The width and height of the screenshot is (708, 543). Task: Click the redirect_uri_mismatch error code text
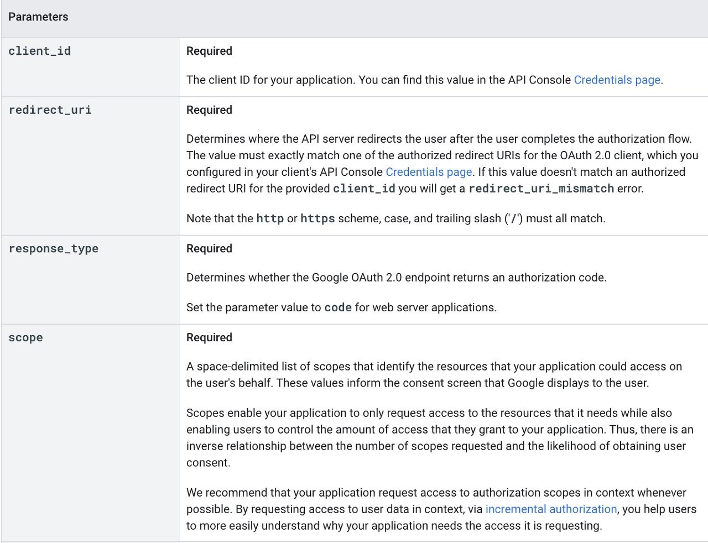tap(541, 189)
